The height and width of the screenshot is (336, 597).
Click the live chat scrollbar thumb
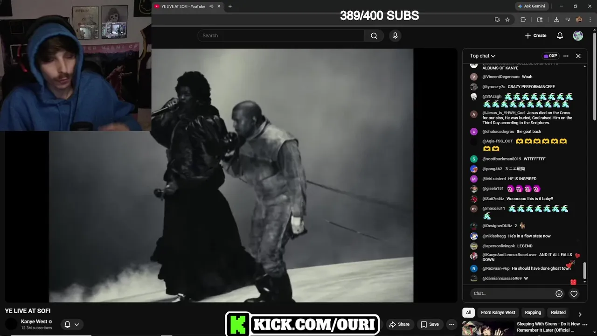click(x=585, y=271)
